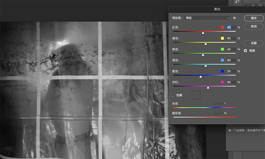This screenshot has width=265, height=159.
Task: Click the 確定 (OK) button
Action: 254,18
